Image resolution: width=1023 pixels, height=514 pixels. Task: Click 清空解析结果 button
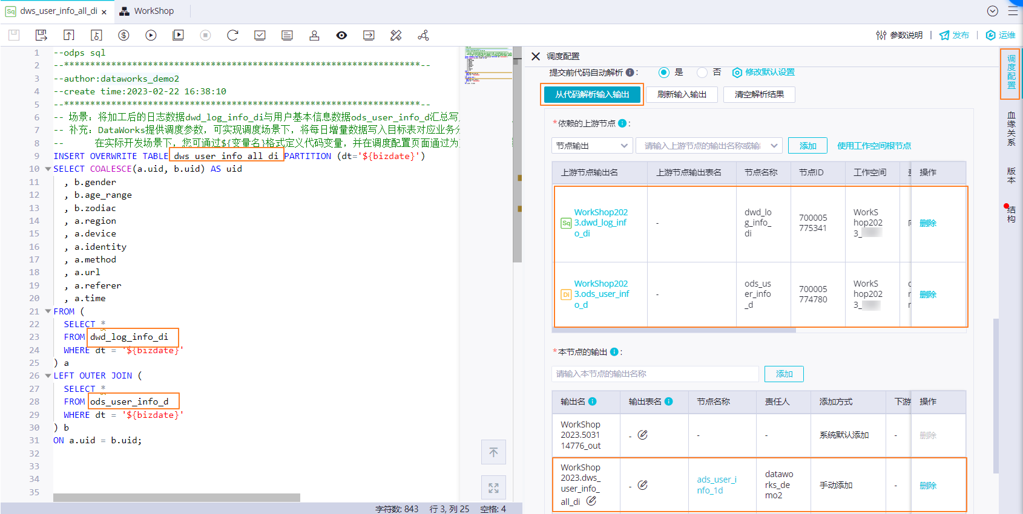tap(759, 94)
